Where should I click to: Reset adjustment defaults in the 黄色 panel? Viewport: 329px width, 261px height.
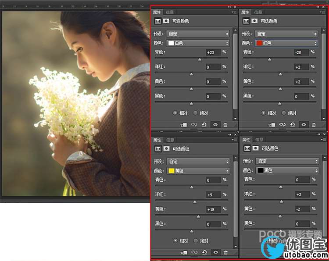[x=204, y=252]
